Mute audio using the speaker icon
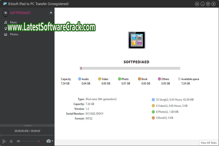 (18, 141)
